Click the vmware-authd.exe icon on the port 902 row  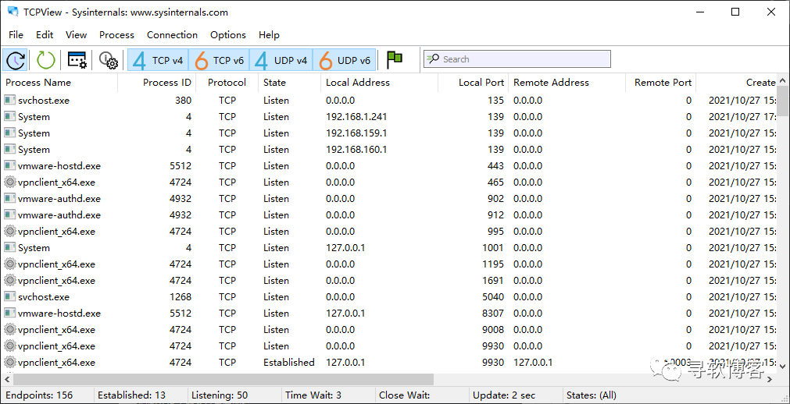point(9,198)
